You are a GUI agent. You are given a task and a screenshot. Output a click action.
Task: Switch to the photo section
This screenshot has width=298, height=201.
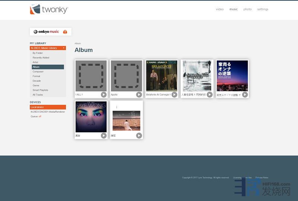coord(247,9)
